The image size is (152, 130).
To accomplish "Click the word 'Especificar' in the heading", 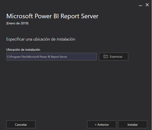I will point(15,39).
